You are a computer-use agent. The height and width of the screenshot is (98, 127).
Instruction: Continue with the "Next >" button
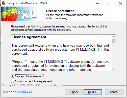point(93,92)
